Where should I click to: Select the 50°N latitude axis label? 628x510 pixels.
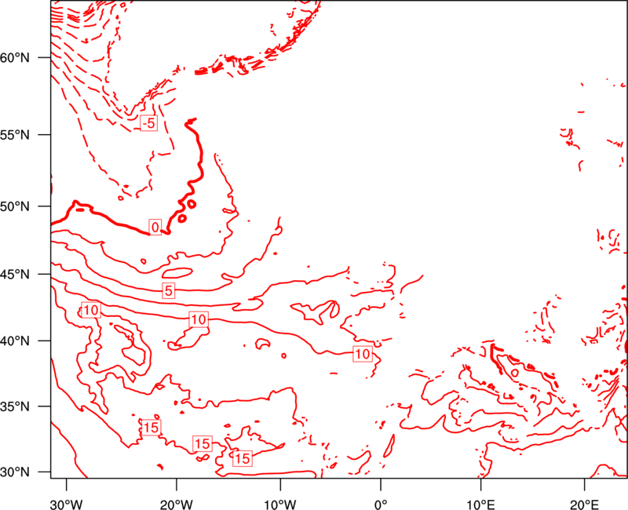pos(15,206)
